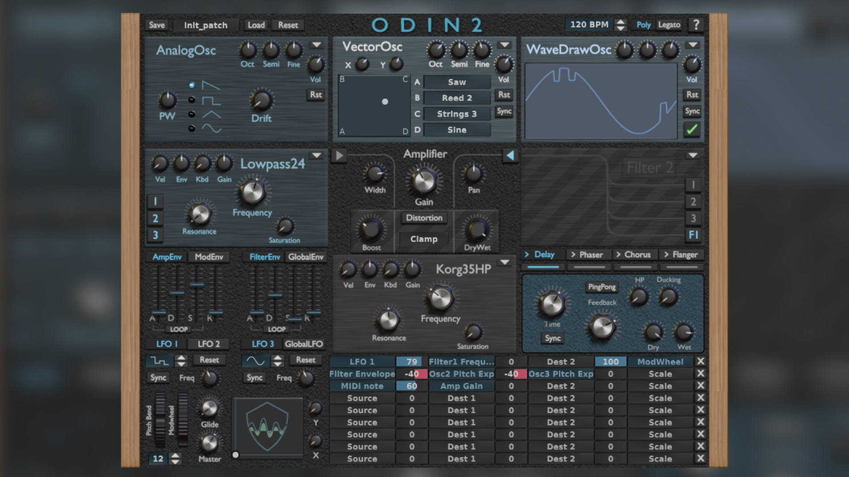
Task: Click the blue left arrow beside Amplifier
Action: [510, 155]
